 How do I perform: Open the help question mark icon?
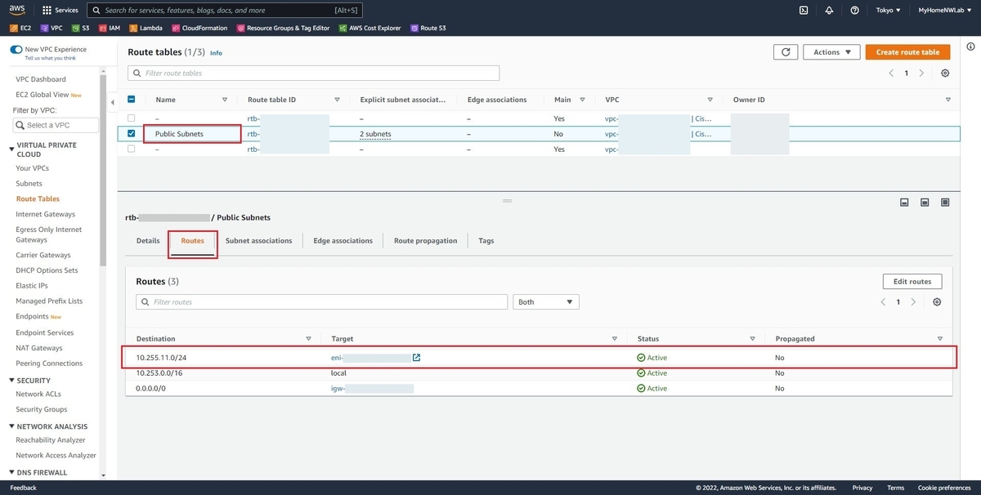click(854, 11)
